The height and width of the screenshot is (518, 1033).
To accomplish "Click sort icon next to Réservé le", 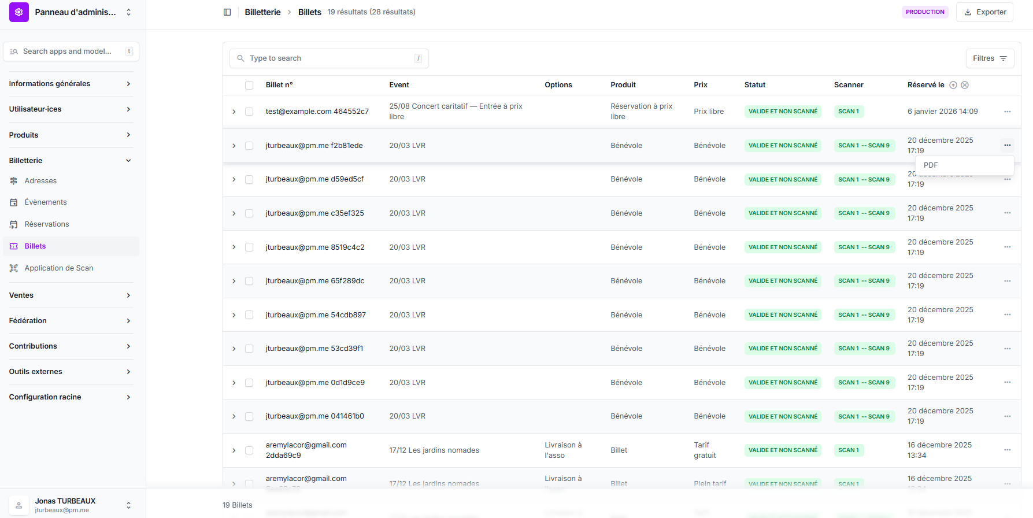I will tap(953, 85).
